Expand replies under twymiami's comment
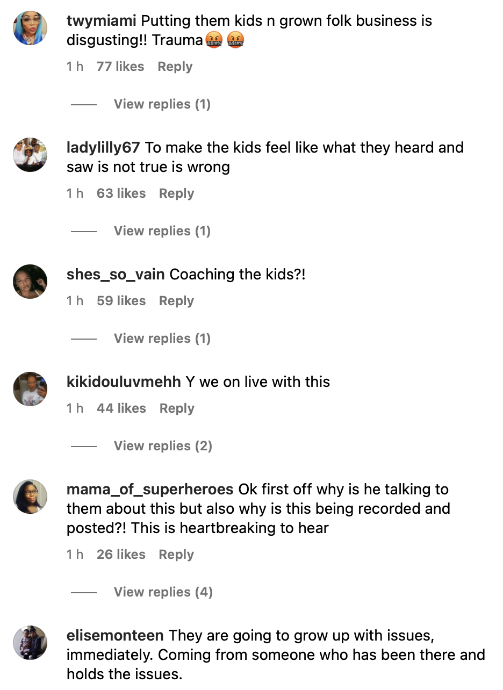This screenshot has height=690, width=503. (162, 104)
